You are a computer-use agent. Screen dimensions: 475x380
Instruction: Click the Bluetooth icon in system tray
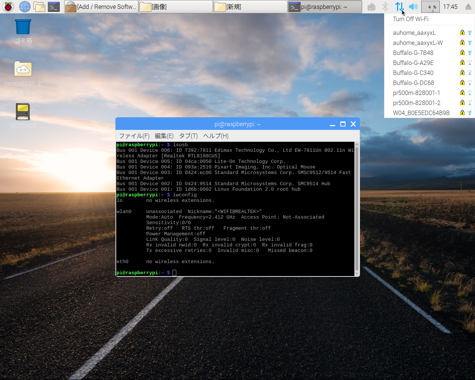[385, 7]
